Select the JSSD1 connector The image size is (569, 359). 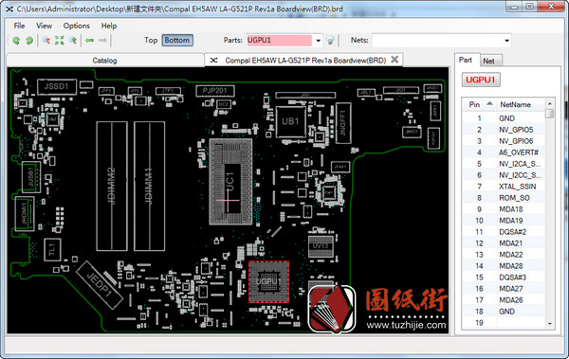pos(57,86)
